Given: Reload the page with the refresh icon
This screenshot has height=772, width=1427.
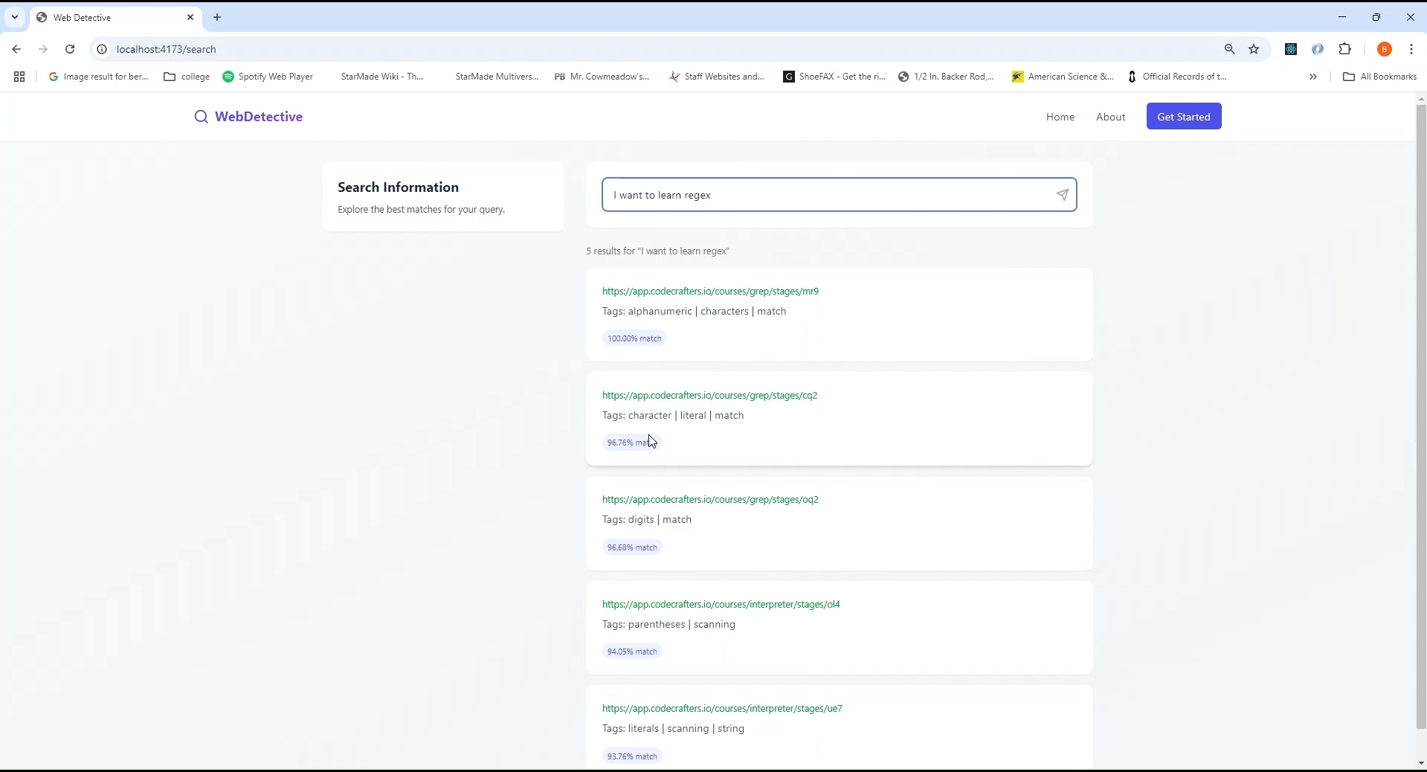Looking at the screenshot, I should tap(70, 49).
